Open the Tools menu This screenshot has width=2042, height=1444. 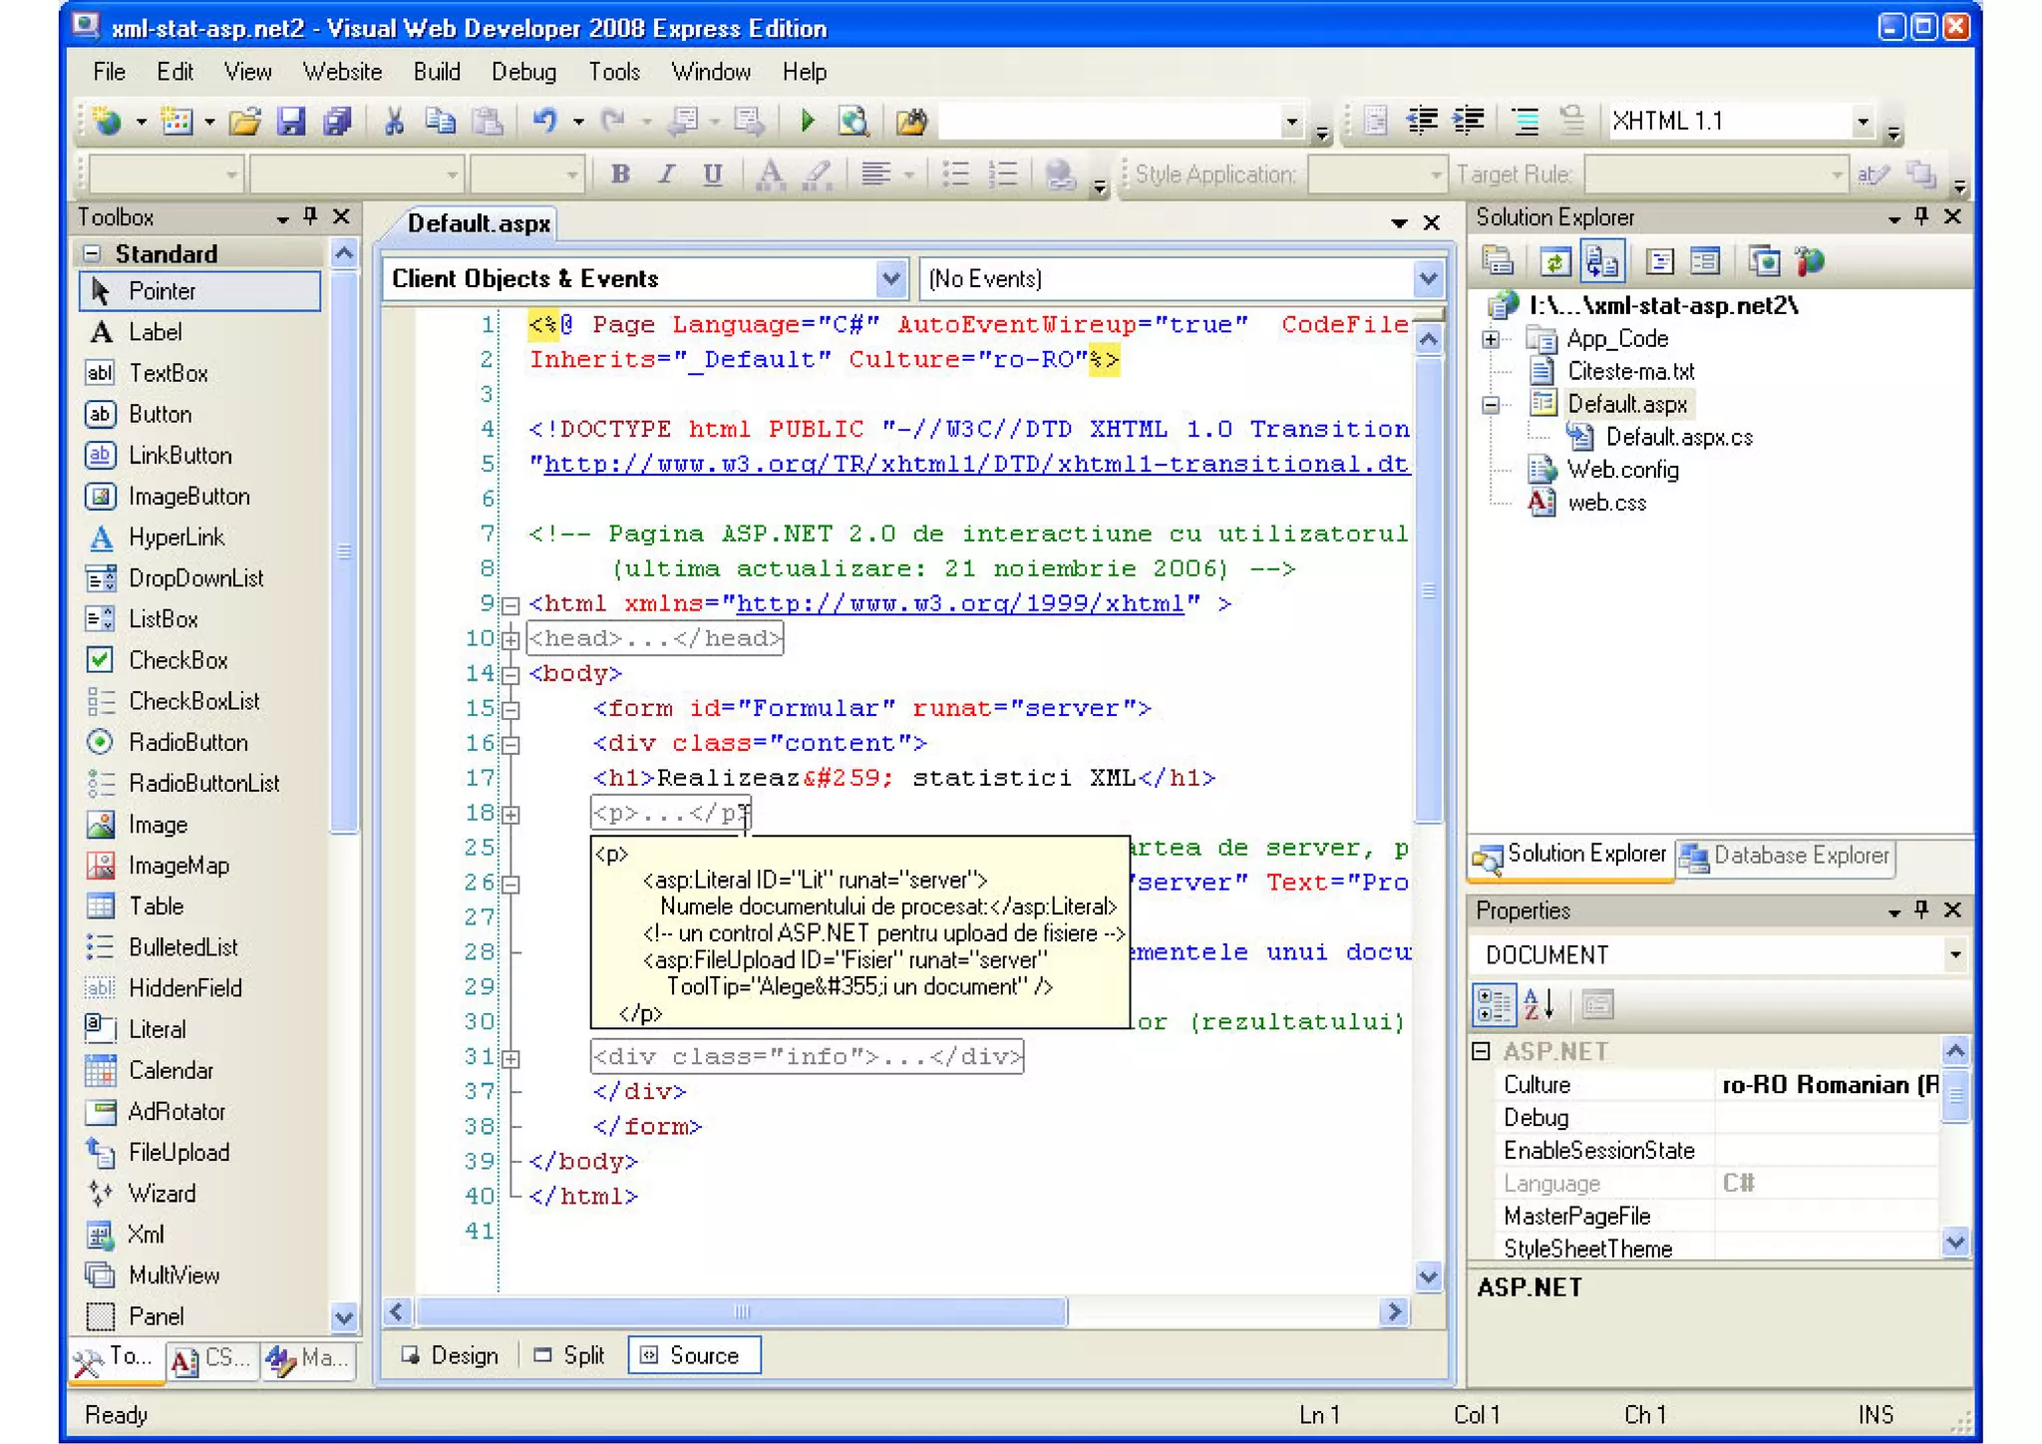click(614, 72)
